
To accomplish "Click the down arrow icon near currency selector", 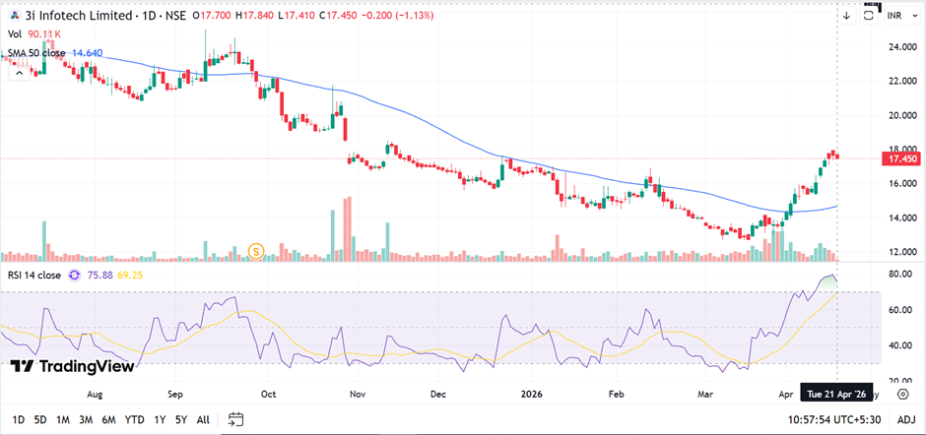I will click(x=846, y=15).
